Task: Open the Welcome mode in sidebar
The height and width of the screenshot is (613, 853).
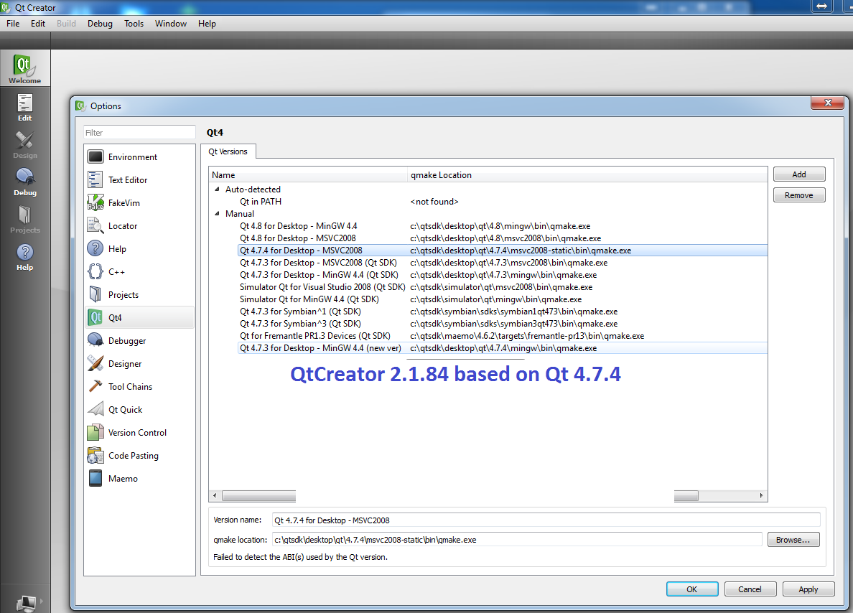Action: point(24,69)
